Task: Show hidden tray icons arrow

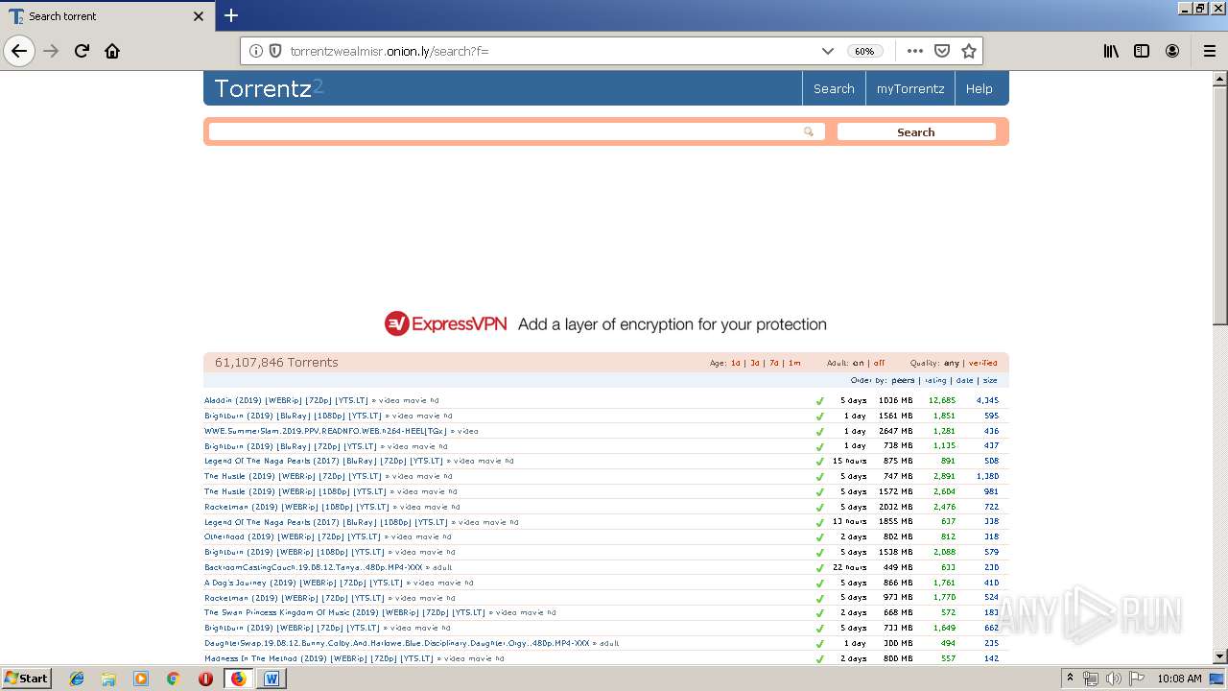Action: point(1071,679)
